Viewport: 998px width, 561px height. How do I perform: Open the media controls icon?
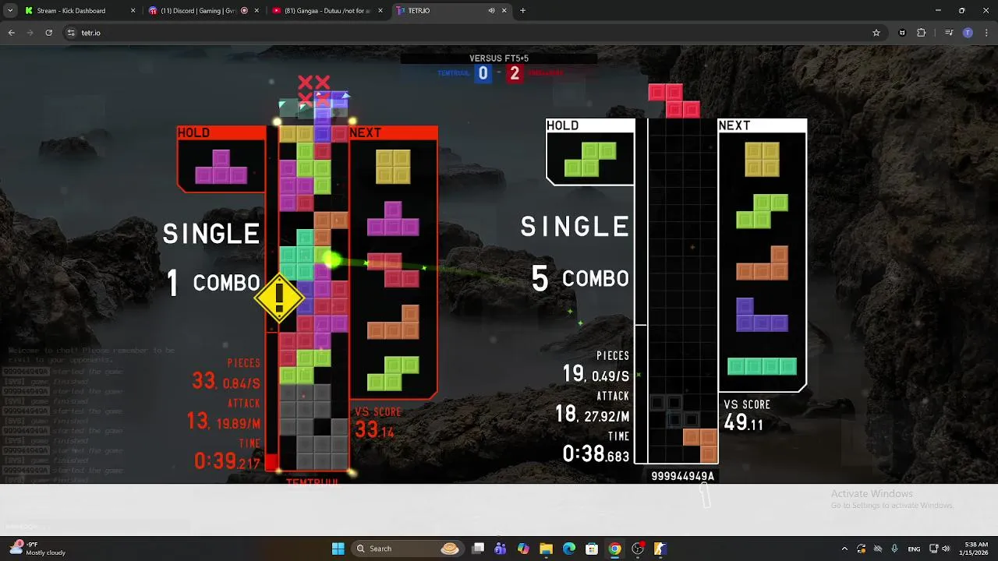point(949,33)
